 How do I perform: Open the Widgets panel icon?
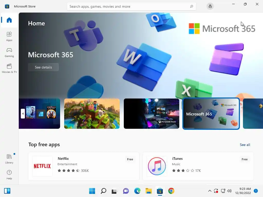tap(7, 191)
